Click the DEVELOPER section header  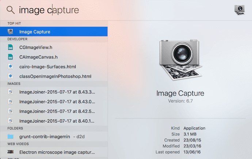coord(18,39)
